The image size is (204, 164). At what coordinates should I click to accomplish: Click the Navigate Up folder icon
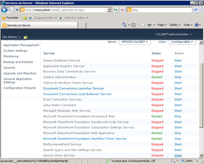point(26,37)
